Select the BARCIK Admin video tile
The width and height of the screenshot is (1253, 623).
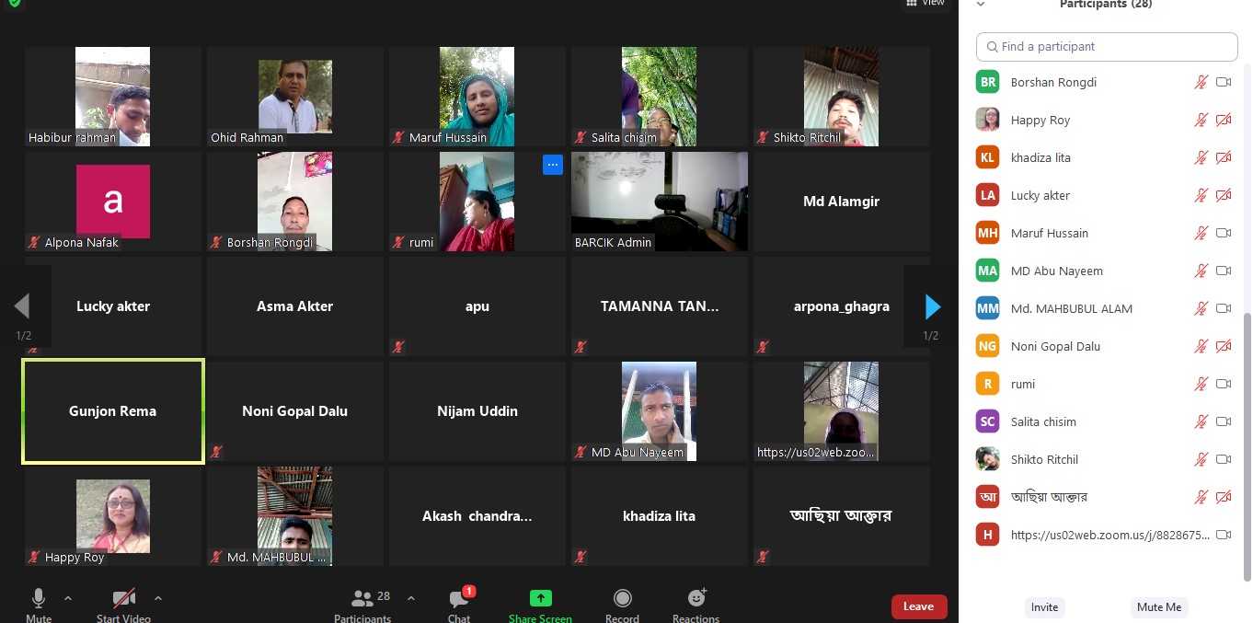coord(660,202)
